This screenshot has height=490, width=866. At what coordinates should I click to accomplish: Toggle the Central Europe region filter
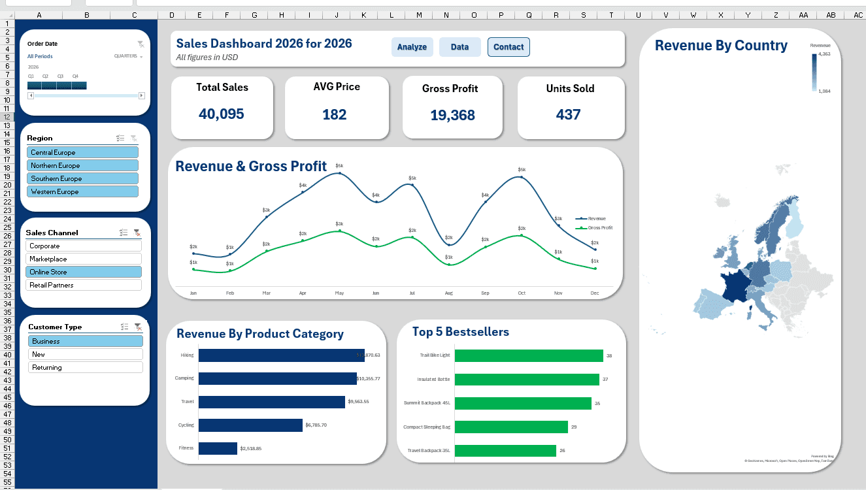click(82, 152)
